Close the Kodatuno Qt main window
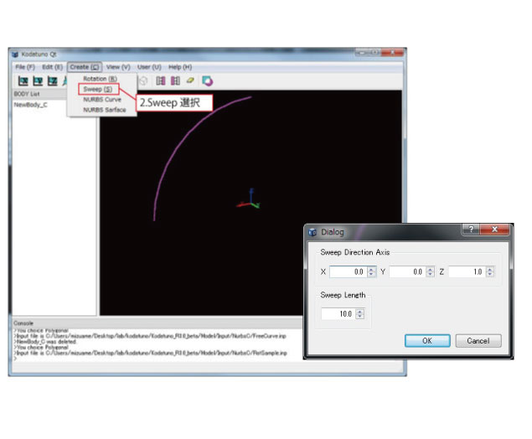The height and width of the screenshot is (439, 532). [392, 53]
